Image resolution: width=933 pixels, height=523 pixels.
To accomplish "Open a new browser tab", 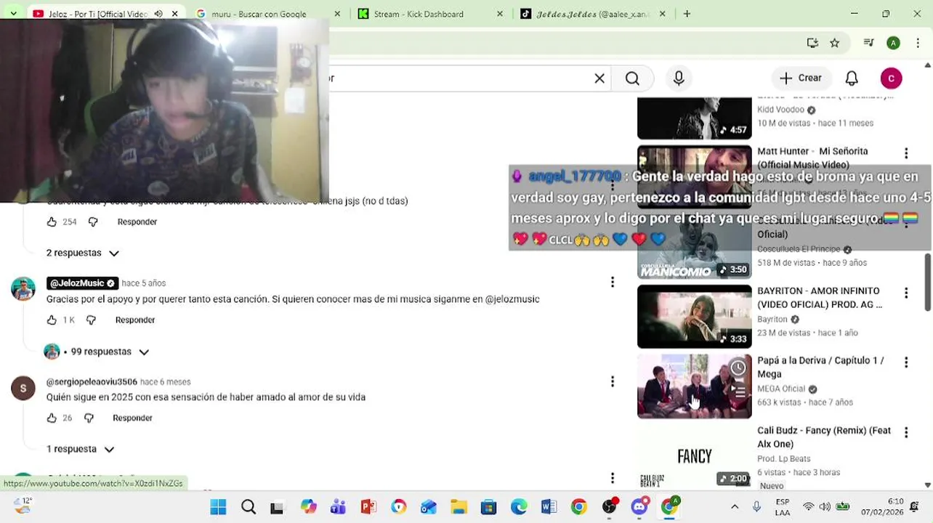I will pos(687,14).
